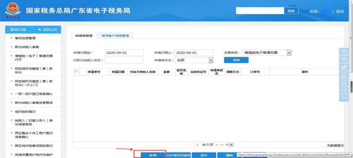Image resolution: width=353 pixels, height=158 pixels.
Task: Click the 删除 delete button
Action: tap(229, 155)
